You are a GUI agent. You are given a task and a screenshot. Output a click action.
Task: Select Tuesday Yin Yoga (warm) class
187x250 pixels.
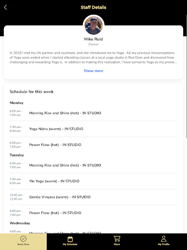click(x=93, y=181)
